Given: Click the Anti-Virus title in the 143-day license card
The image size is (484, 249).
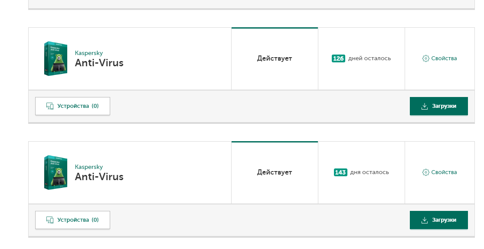Looking at the screenshot, I should [x=99, y=177].
